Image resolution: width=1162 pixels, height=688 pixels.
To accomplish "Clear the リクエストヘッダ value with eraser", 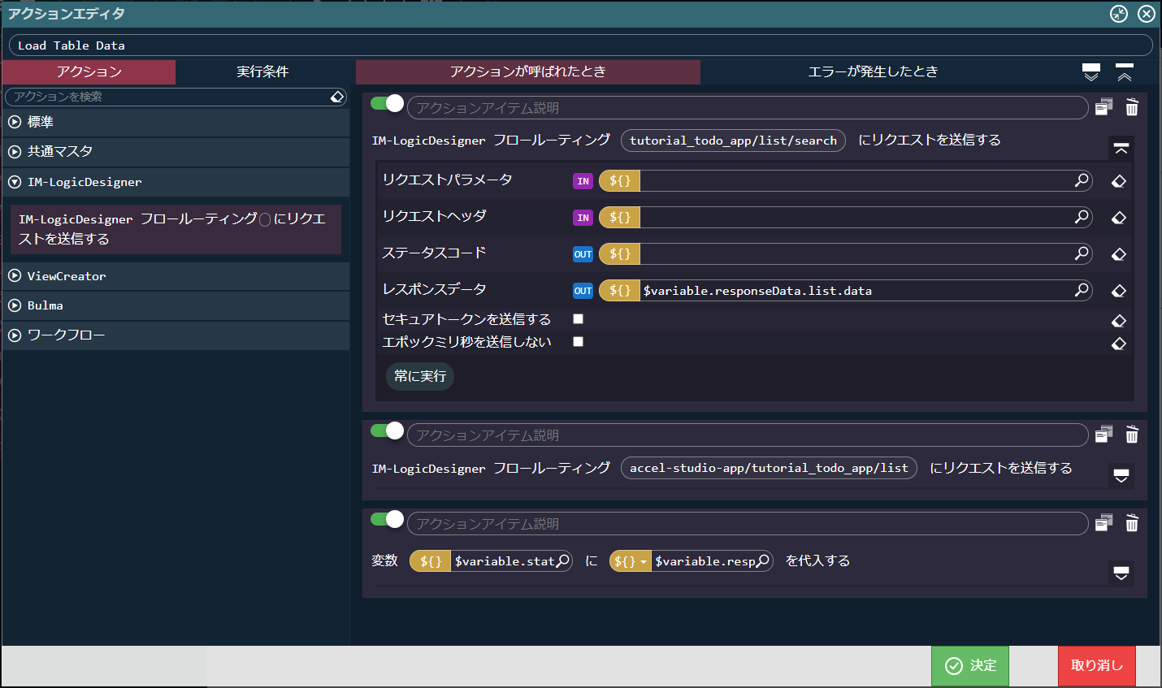I will pyautogui.click(x=1119, y=218).
